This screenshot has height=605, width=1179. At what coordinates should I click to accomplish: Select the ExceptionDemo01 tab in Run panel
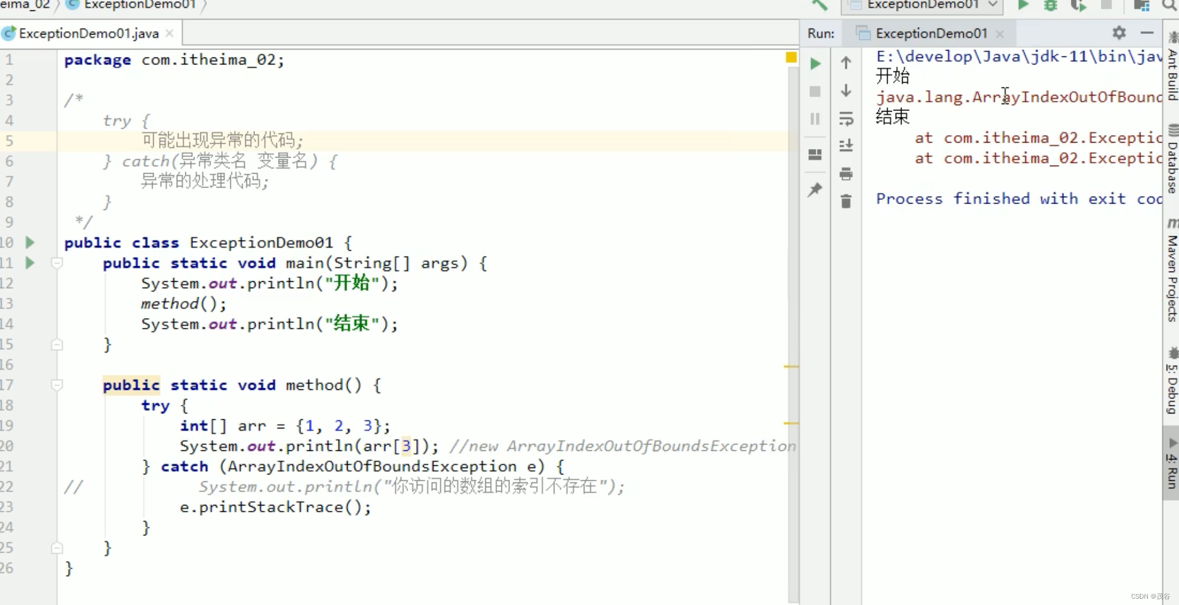tap(931, 33)
